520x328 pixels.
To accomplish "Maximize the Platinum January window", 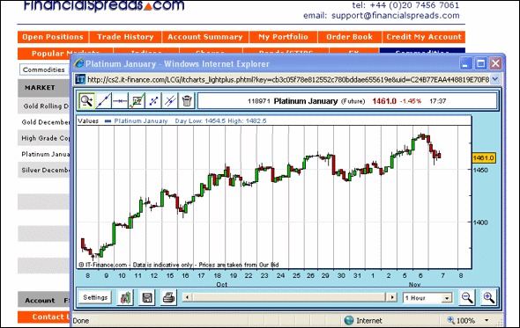I will [480, 63].
